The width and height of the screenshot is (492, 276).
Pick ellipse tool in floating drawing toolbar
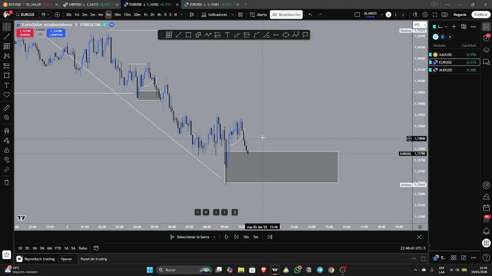(286, 35)
